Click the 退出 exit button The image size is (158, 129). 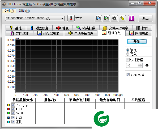(146, 18)
